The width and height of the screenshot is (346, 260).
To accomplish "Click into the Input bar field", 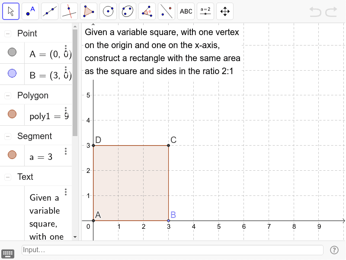I will click(173, 250).
